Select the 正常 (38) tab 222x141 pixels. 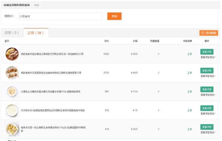point(36,33)
